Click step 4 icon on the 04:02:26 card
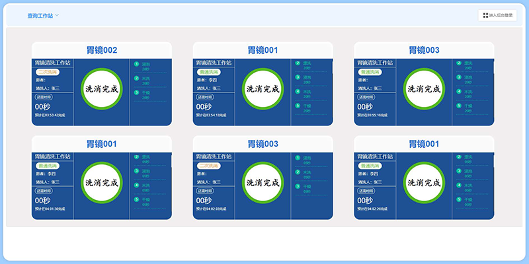529x264 pixels. [459, 185]
